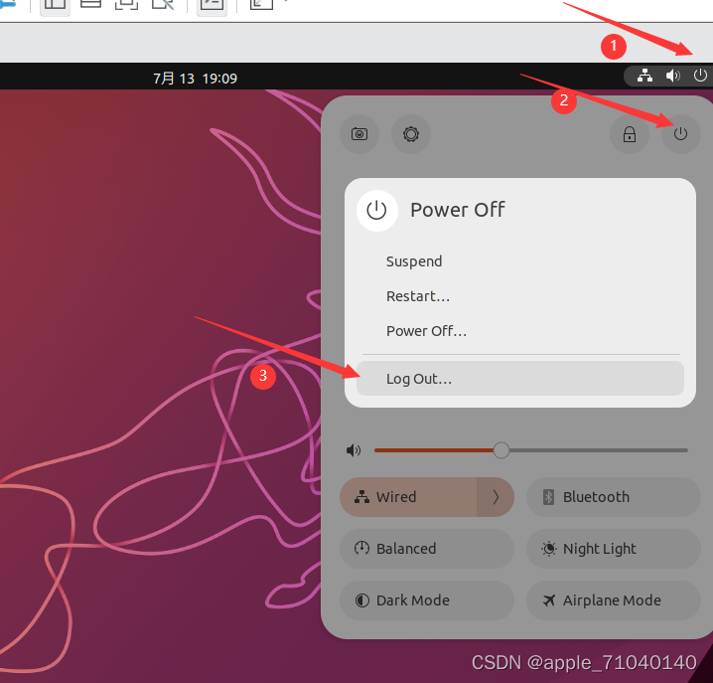The width and height of the screenshot is (713, 683).
Task: Lock the screen with the padlock button
Action: click(x=630, y=134)
